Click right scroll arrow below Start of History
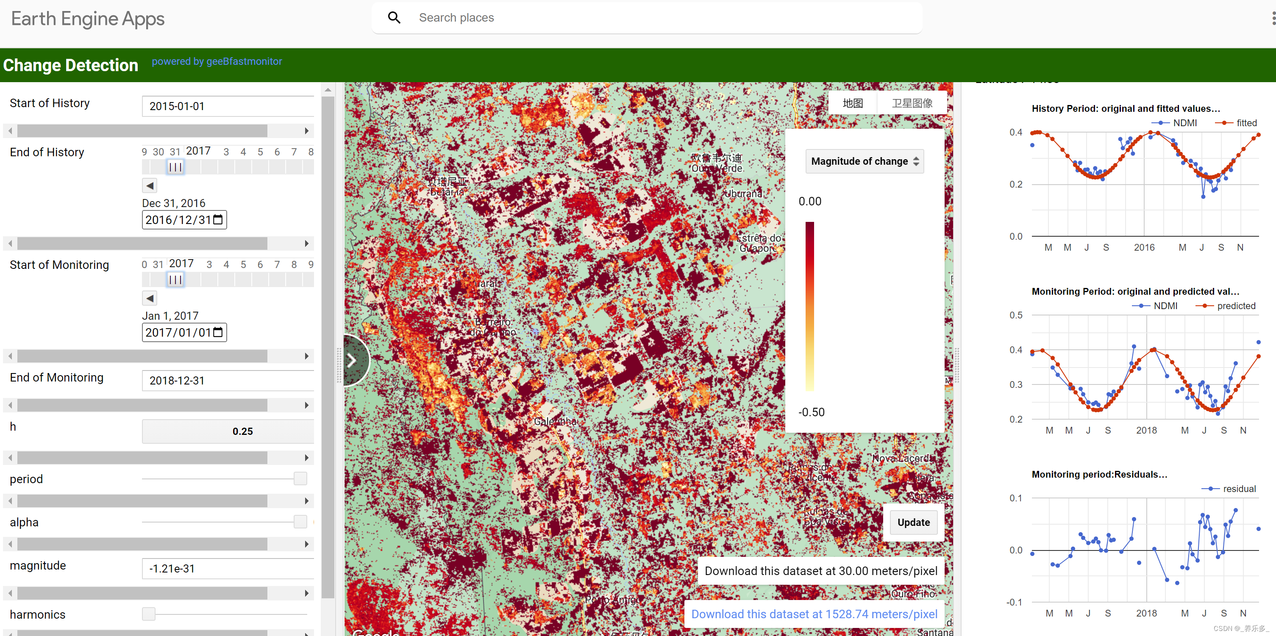This screenshot has height=636, width=1276. pyautogui.click(x=307, y=131)
